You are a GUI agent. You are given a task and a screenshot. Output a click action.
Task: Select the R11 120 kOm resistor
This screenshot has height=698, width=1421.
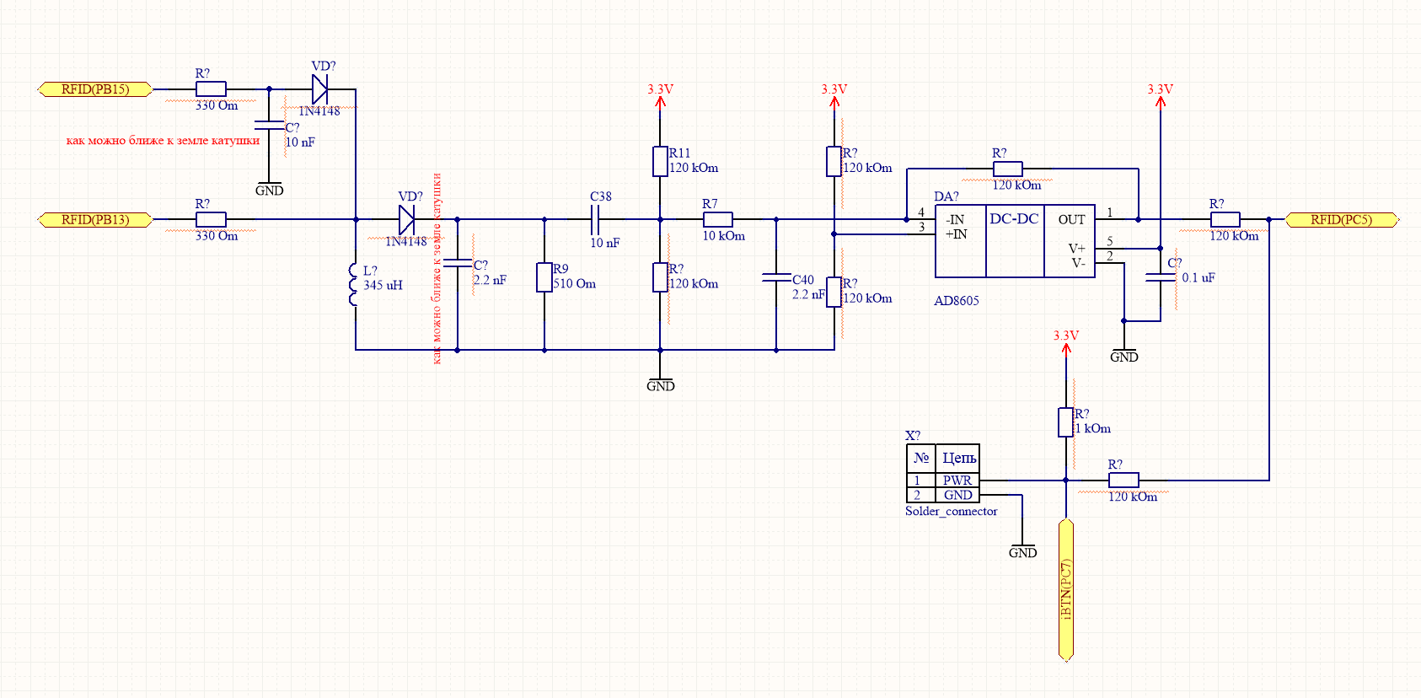click(x=660, y=161)
